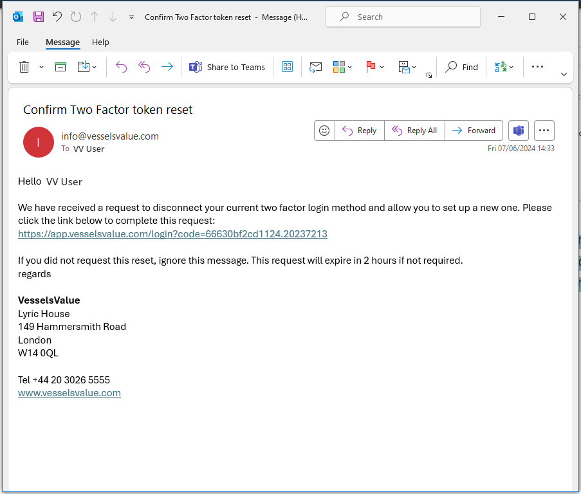Viewport: 581px width, 494px height.
Task: Open the Apps grid icon in ribbon
Action: click(288, 67)
